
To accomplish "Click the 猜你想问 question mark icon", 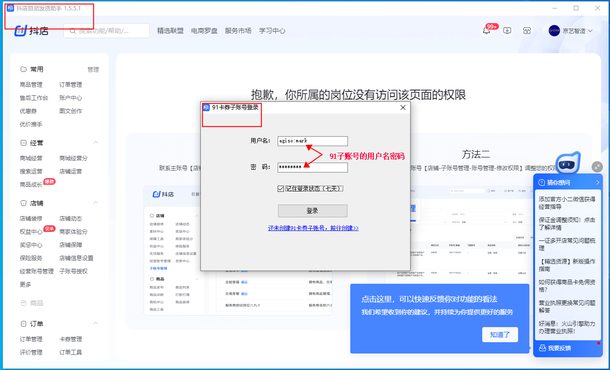I will (542, 182).
